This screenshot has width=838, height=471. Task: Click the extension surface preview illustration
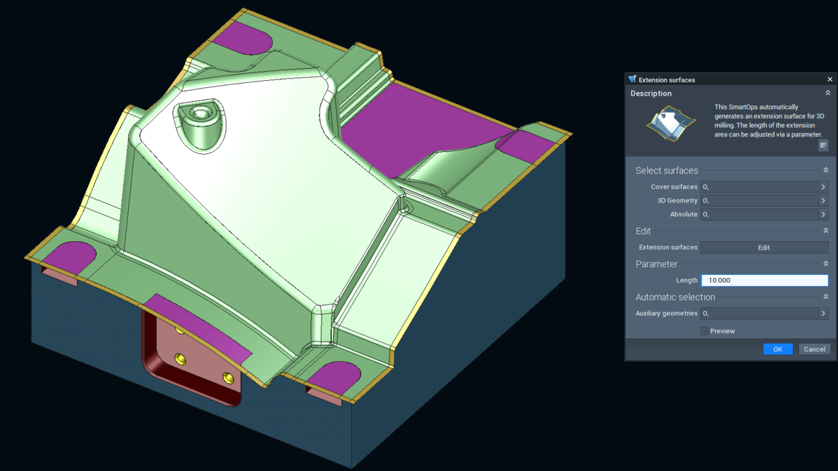point(669,122)
